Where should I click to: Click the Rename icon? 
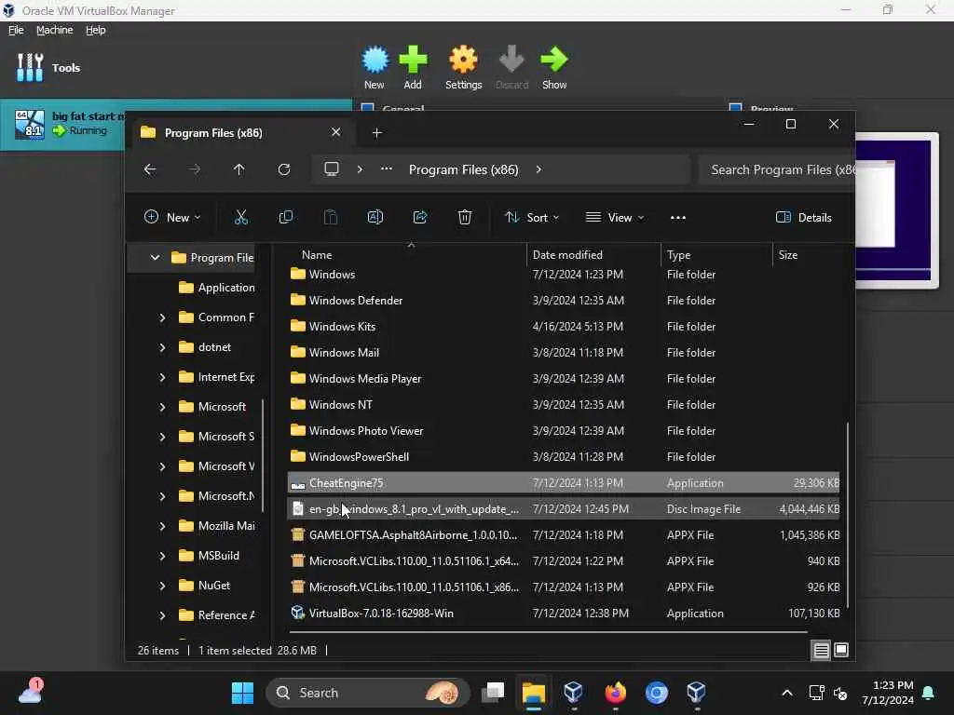(x=375, y=217)
